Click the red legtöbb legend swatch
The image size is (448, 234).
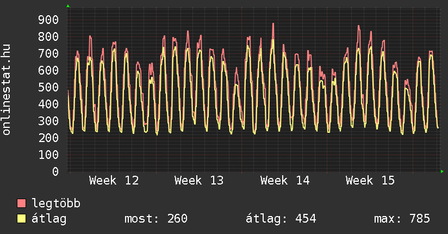point(22,204)
